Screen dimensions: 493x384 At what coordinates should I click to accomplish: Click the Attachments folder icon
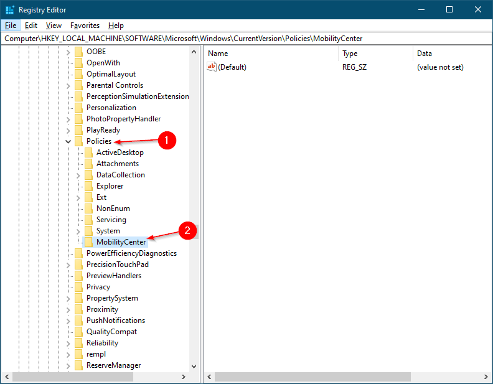(88, 164)
